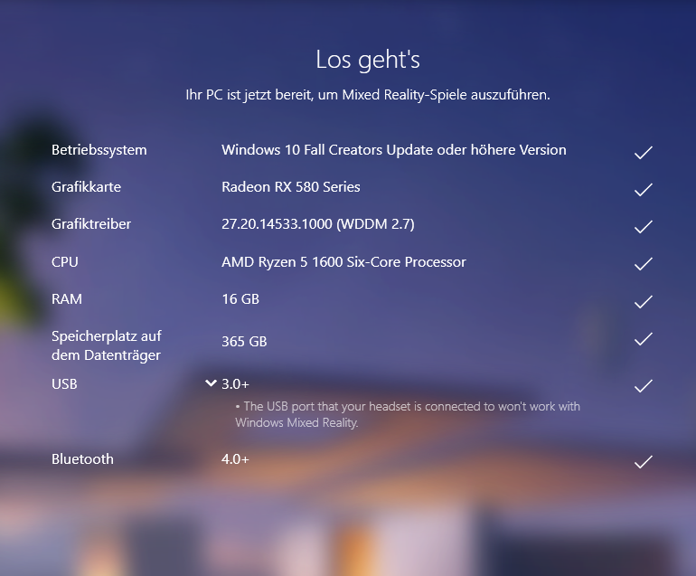Click the Grafikkarte row checkmark

tap(644, 190)
